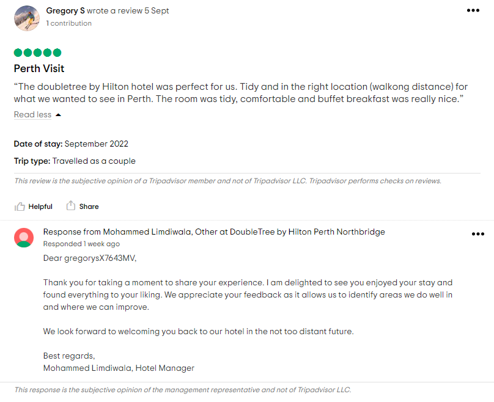Screen dimensions: 494x402
Task: Click the DoubleTree by Hilton Perth Northbridge name
Action: click(x=309, y=232)
